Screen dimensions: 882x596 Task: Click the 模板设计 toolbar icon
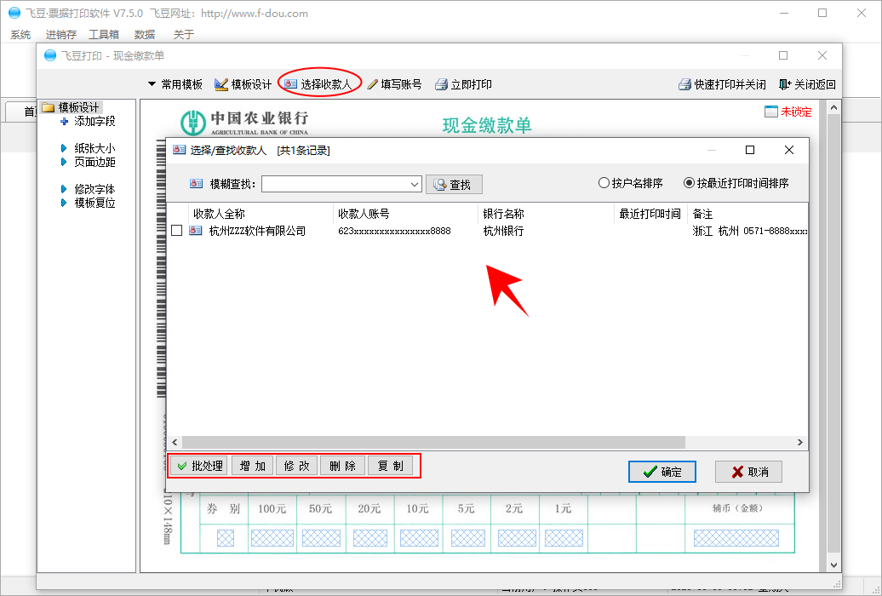[221, 84]
